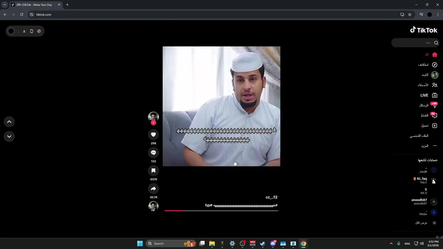Screen dimensions: 443x249
Task: Open Upload with the plus square icon
Action: [x=435, y=126]
